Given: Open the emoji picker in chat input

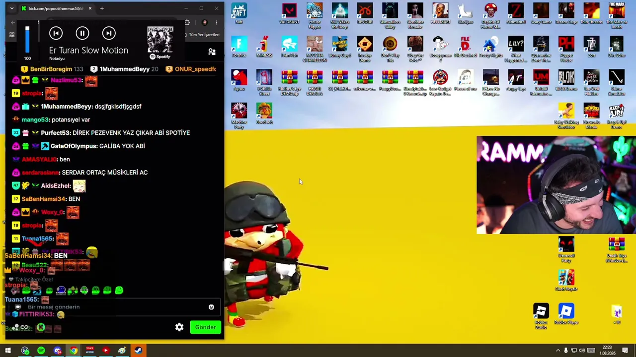Looking at the screenshot, I should (x=211, y=307).
